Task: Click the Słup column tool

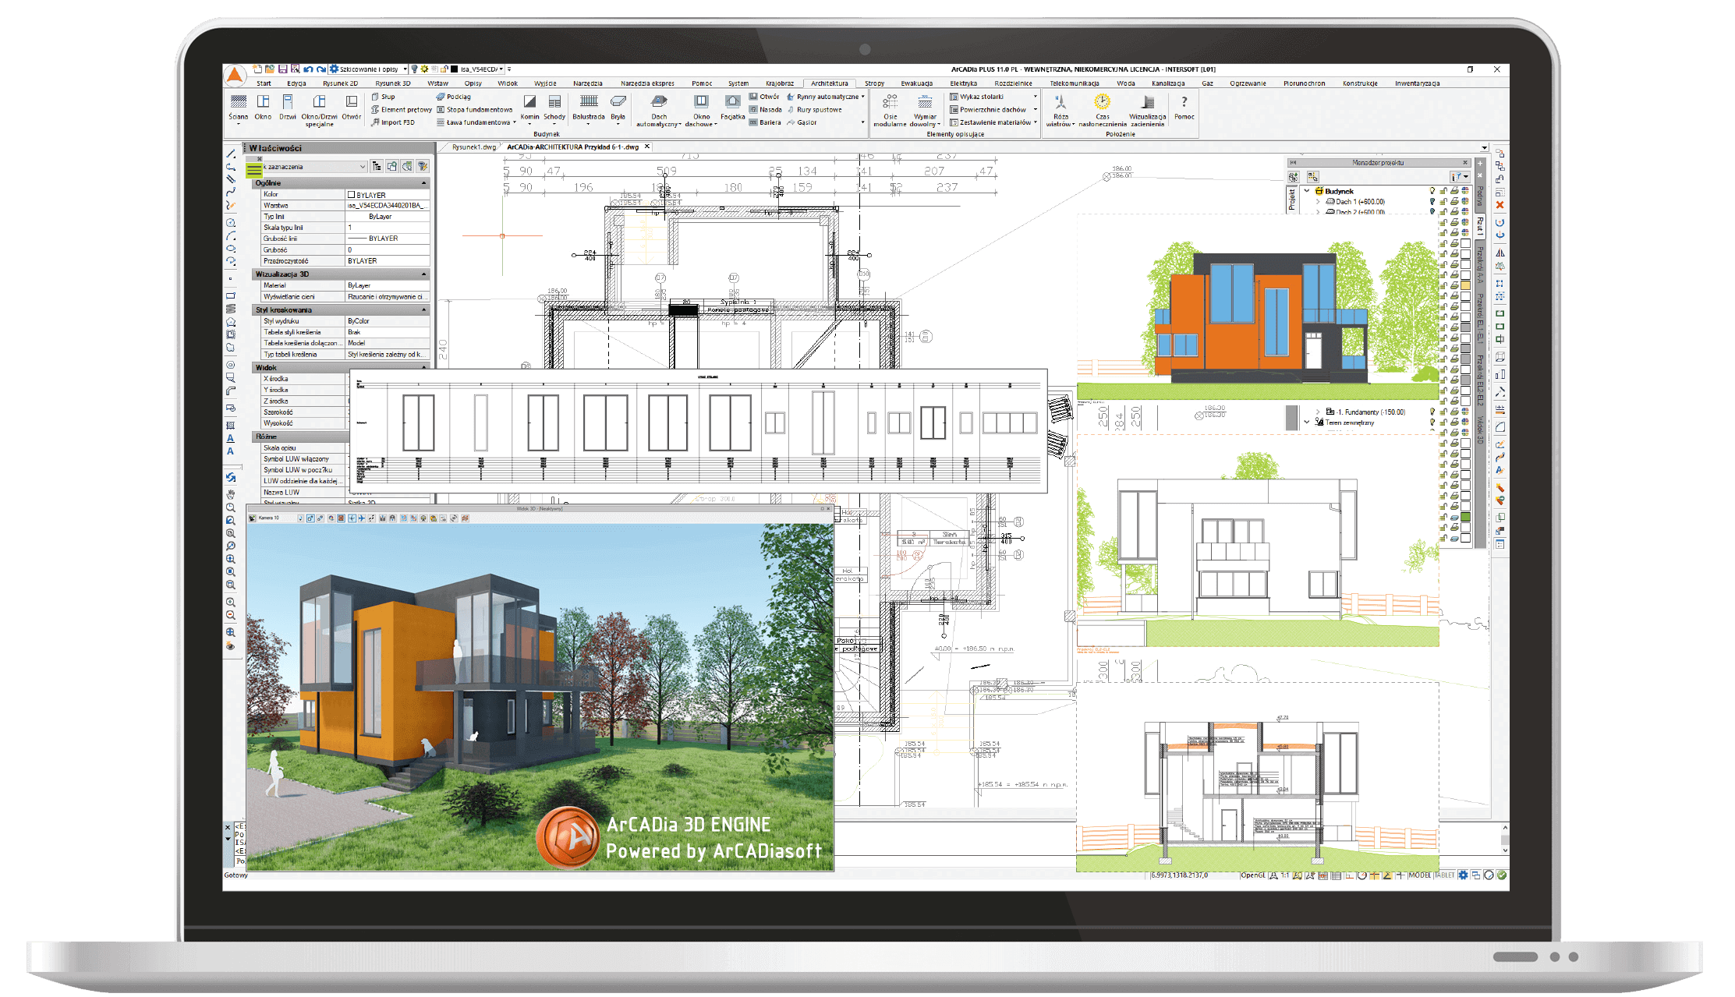Action: point(383,97)
